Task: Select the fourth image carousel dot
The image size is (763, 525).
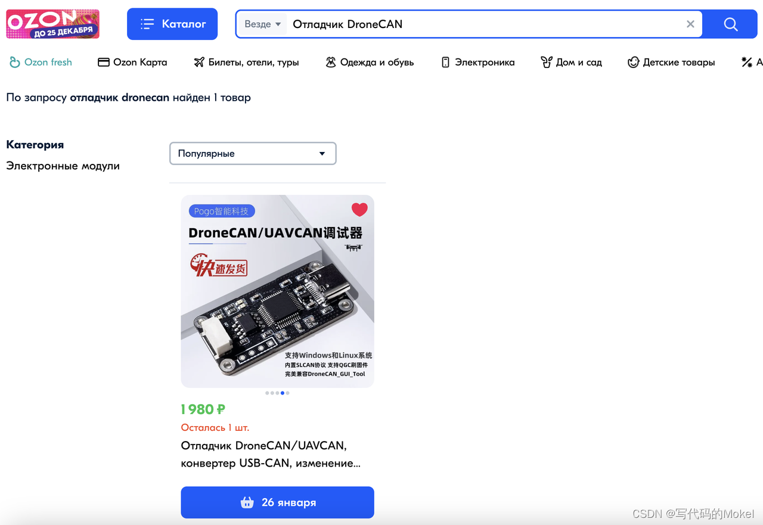Action: pyautogui.click(x=282, y=393)
